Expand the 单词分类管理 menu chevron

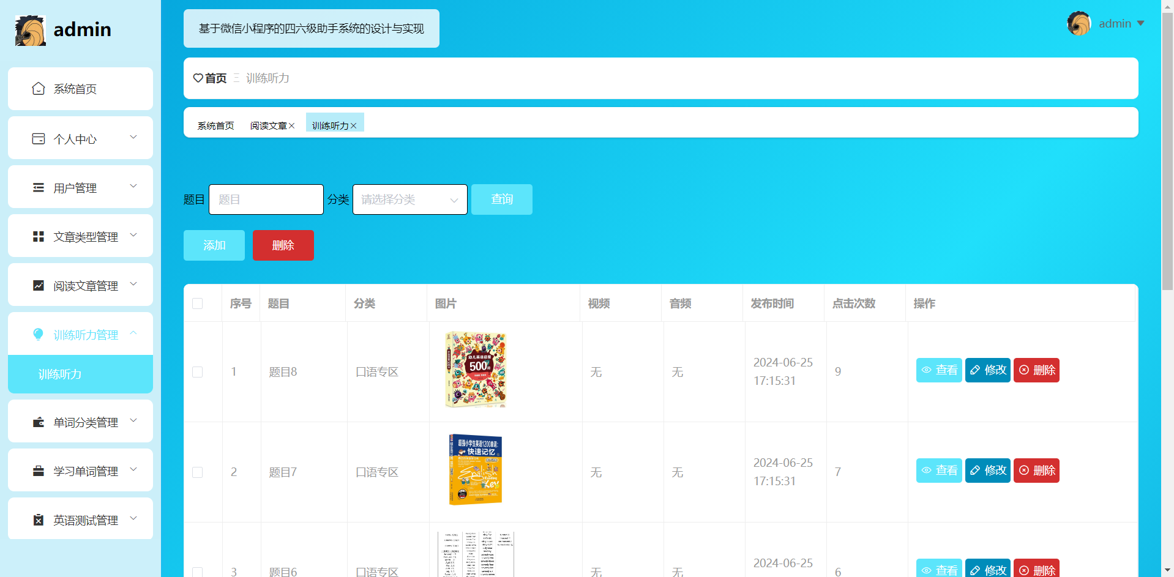(x=133, y=420)
